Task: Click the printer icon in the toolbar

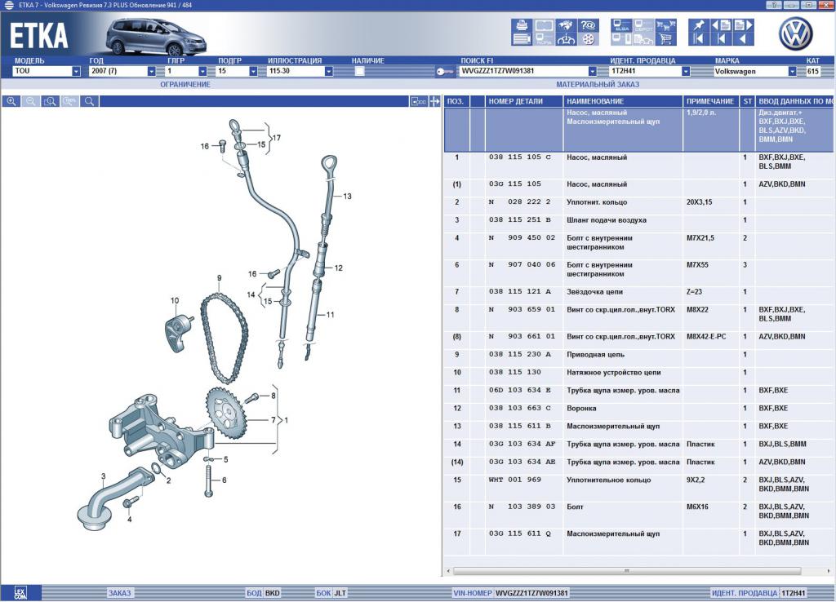Action: 522,25
